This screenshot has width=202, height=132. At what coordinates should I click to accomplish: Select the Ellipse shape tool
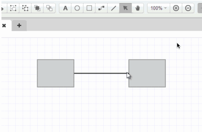[77, 8]
